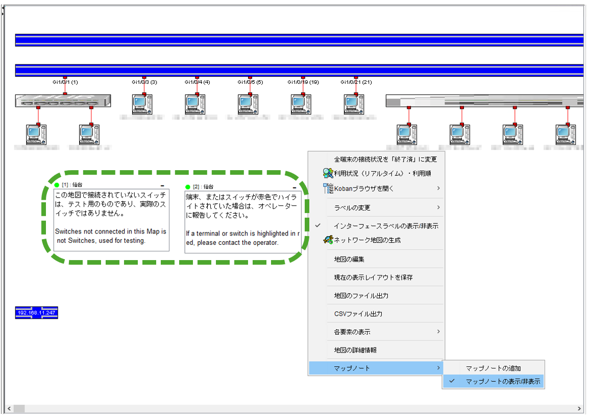Expand the 各要素の表示 submenu arrow

coord(438,331)
